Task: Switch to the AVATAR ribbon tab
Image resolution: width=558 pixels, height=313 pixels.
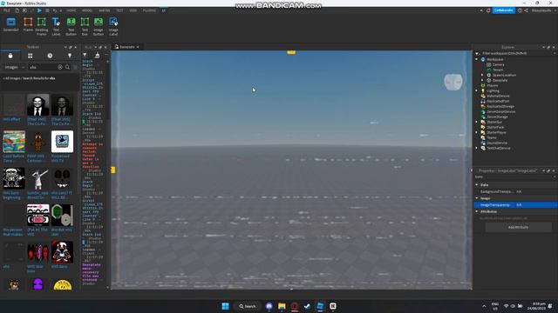Action: [x=105, y=10]
